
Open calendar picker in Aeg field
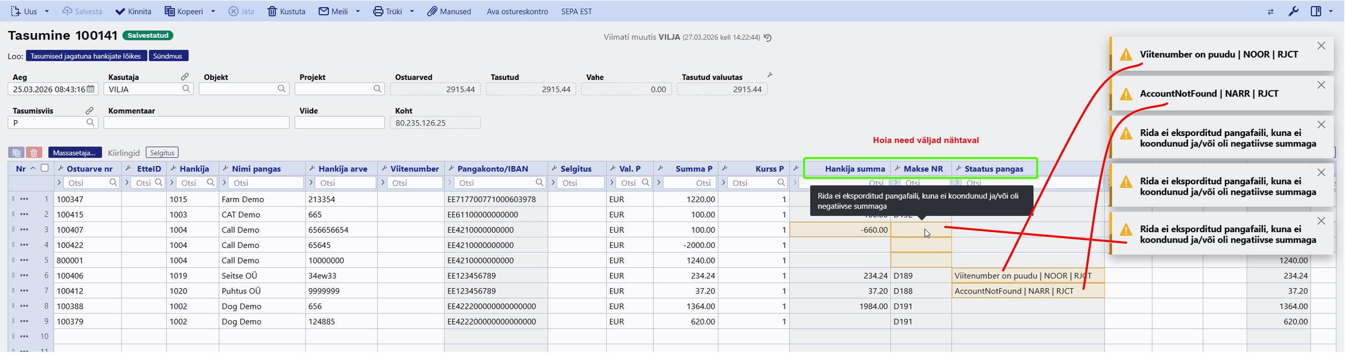click(91, 89)
